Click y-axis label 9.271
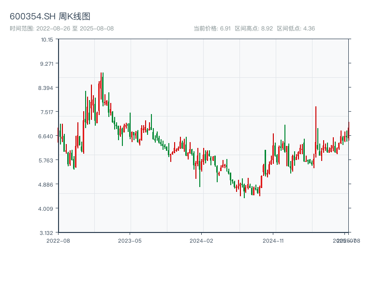The image size is (387, 290). [x=46, y=64]
